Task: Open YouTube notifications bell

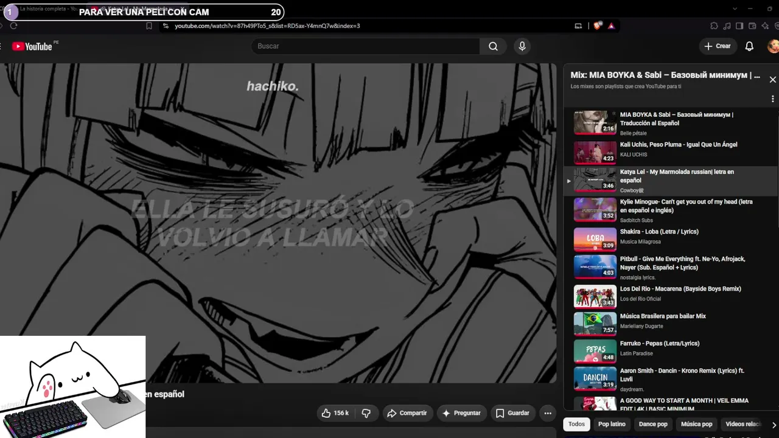Action: [x=749, y=46]
